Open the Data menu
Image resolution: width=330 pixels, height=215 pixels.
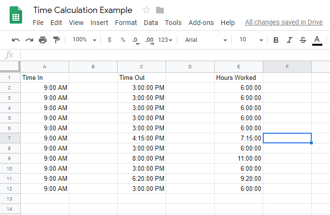[151, 23]
